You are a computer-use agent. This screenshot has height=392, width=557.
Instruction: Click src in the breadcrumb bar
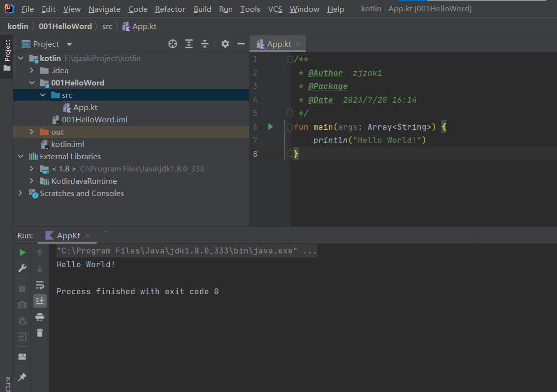107,26
